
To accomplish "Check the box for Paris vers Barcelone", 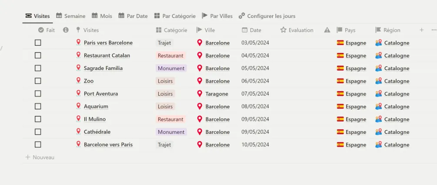I will (x=38, y=43).
